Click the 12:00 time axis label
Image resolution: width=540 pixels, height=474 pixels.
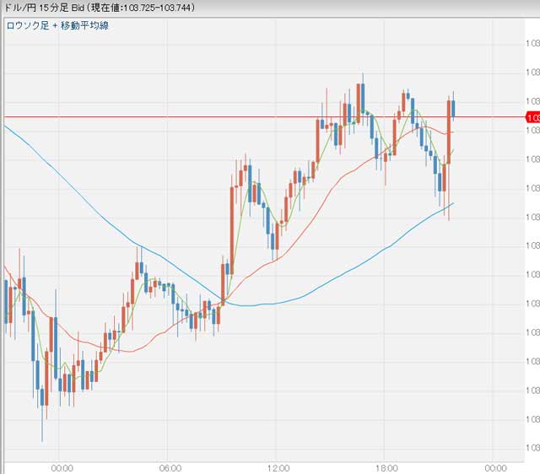coord(278,468)
